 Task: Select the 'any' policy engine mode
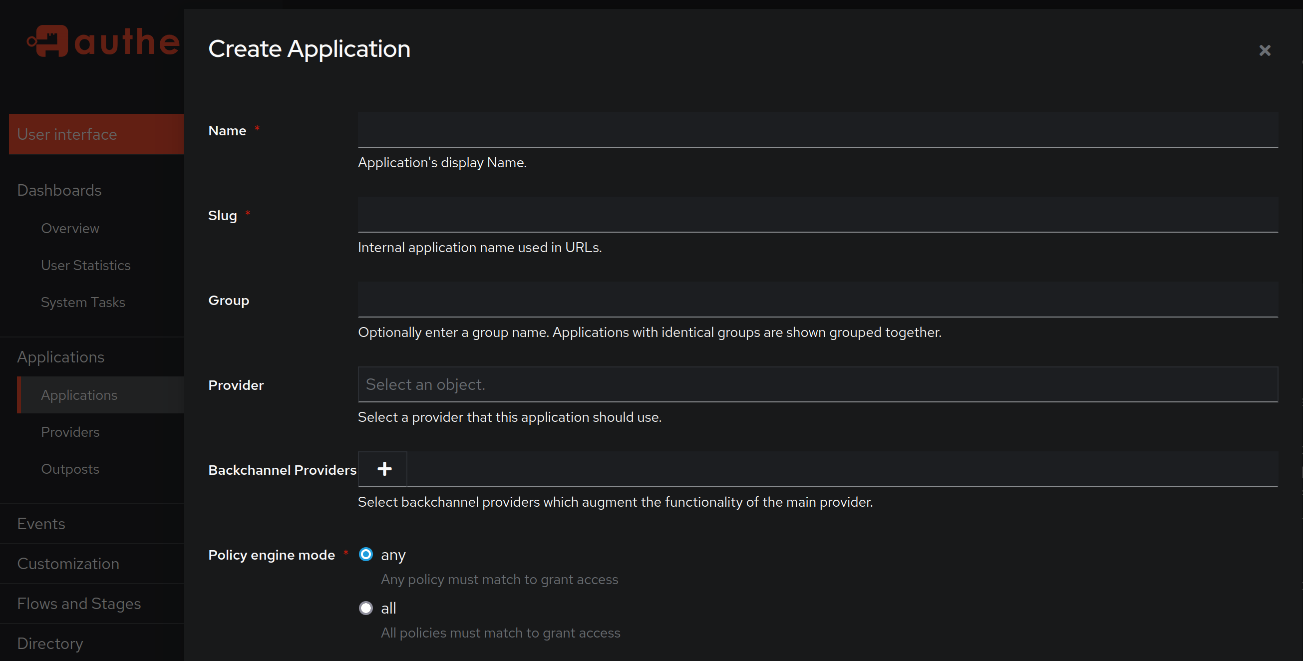click(x=366, y=554)
